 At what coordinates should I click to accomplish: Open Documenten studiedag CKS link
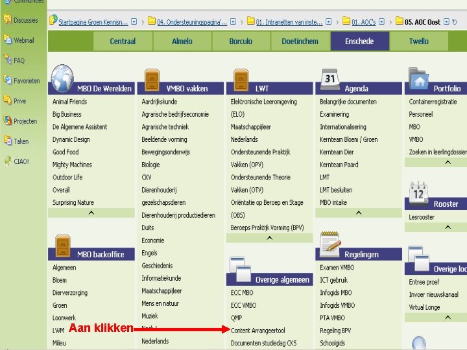click(263, 343)
